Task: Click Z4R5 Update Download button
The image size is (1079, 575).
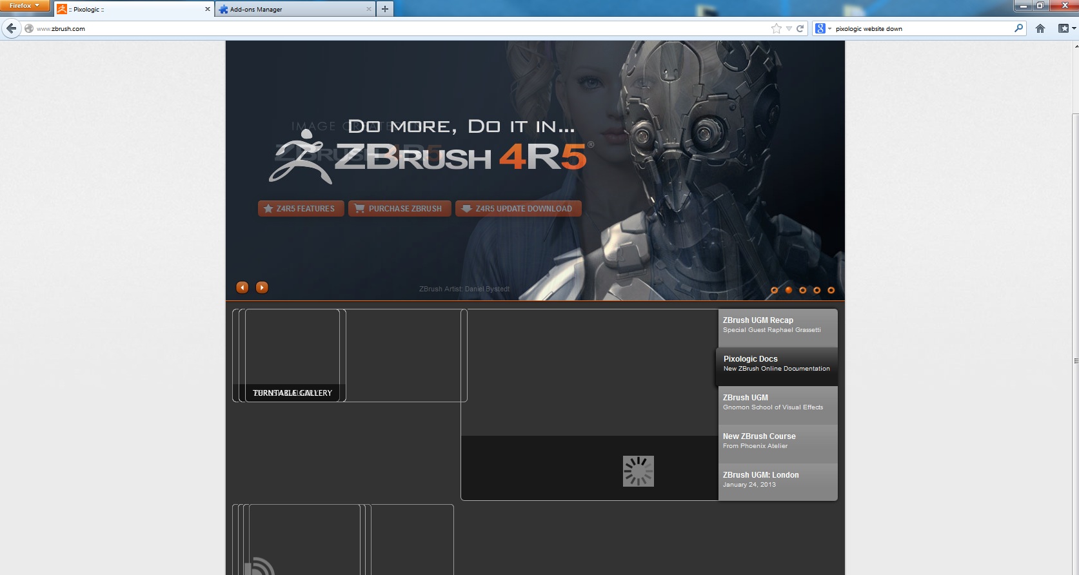Action: [519, 209]
